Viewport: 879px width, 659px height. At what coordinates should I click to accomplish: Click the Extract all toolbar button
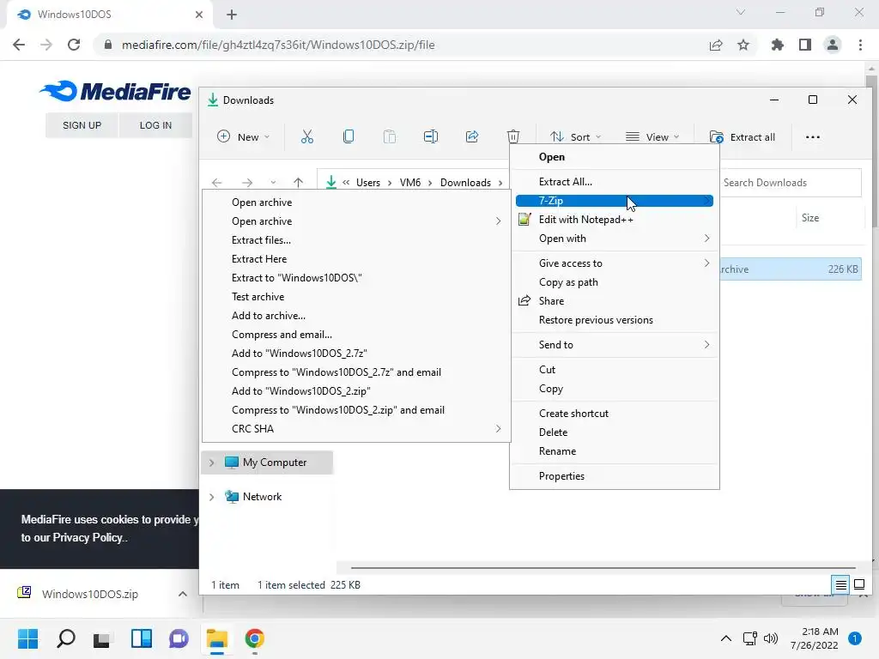(743, 137)
